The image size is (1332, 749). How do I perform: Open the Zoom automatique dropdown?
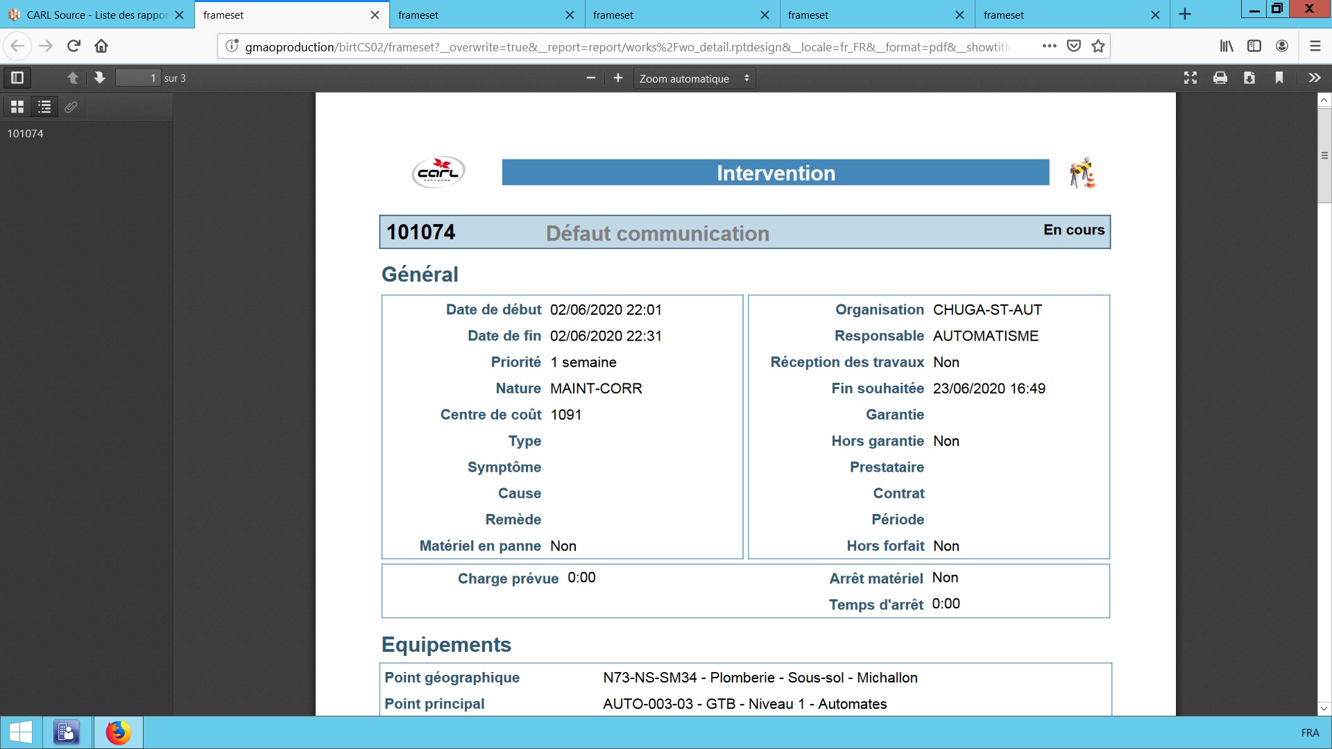tap(694, 78)
